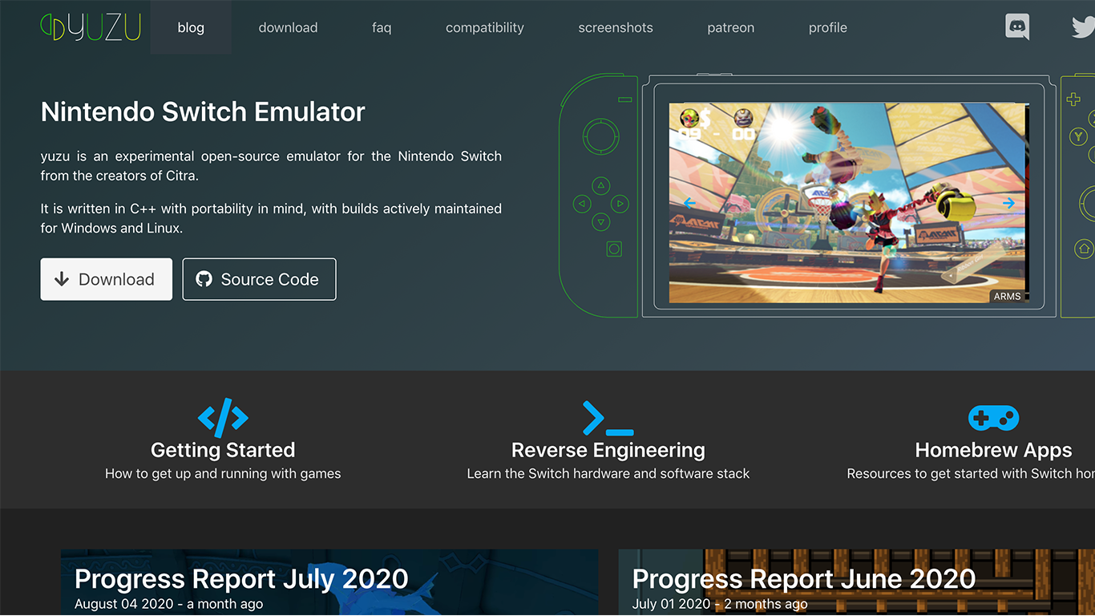Click the Y button on the right Joy-Con

1079,137
